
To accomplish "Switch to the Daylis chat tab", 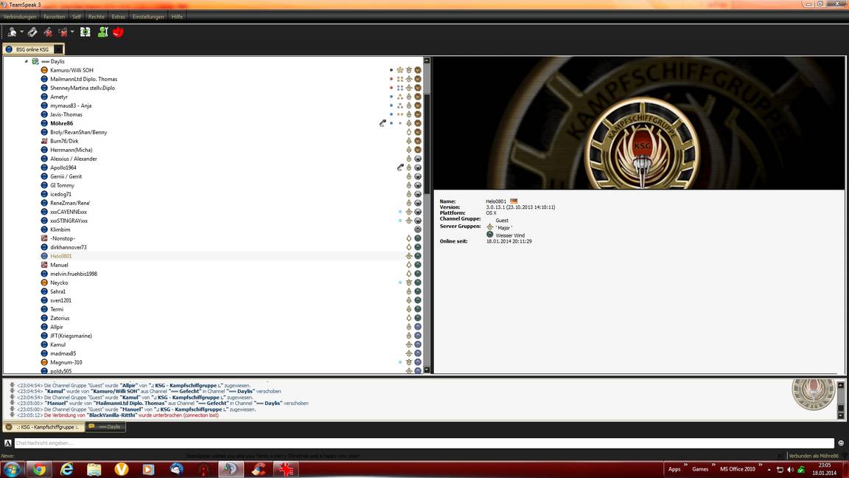I will 105,427.
